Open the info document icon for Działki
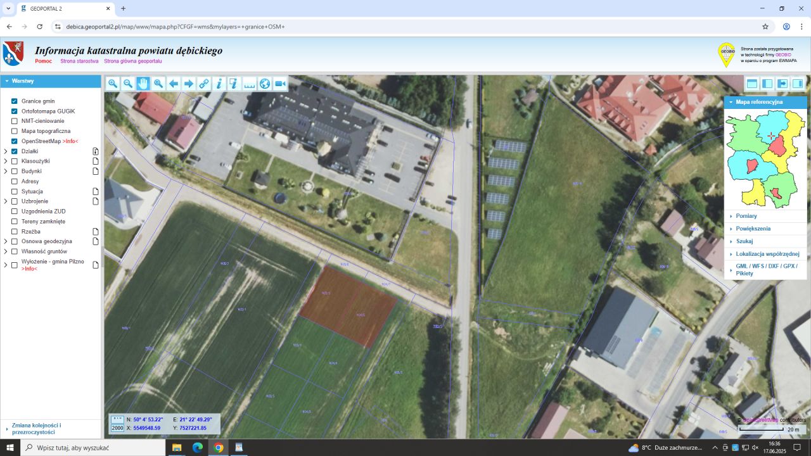Viewport: 811px width, 456px height. [96, 151]
